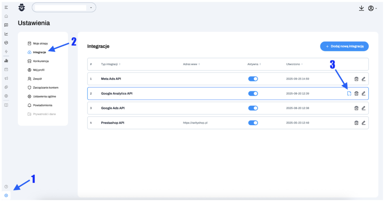Image resolution: width=385 pixels, height=203 pixels.
Task: Collapse the sidebar with hamburger icon
Action: [6, 7]
